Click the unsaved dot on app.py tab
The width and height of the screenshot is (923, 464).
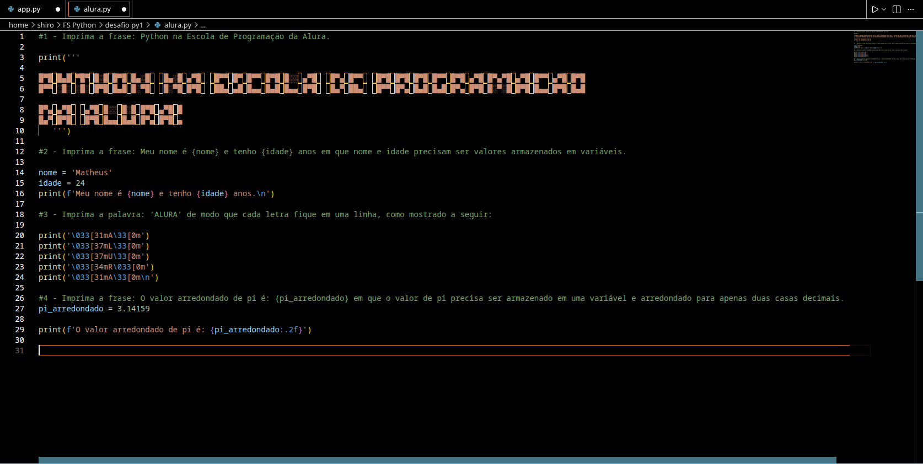coord(58,9)
